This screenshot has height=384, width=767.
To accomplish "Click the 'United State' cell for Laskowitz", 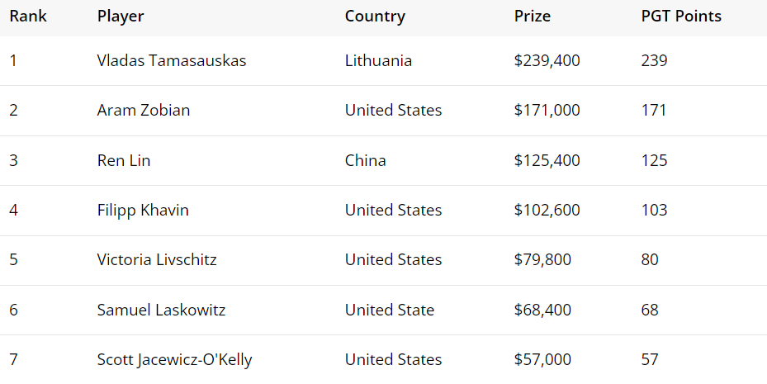I will [390, 310].
